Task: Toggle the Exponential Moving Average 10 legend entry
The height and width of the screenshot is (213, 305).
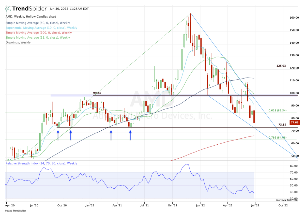Action: pyautogui.click(x=41, y=28)
